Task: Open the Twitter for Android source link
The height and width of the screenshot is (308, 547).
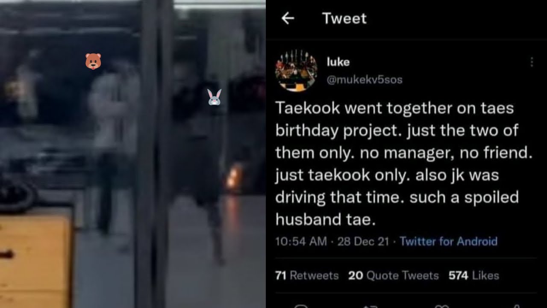Action: coord(448,241)
